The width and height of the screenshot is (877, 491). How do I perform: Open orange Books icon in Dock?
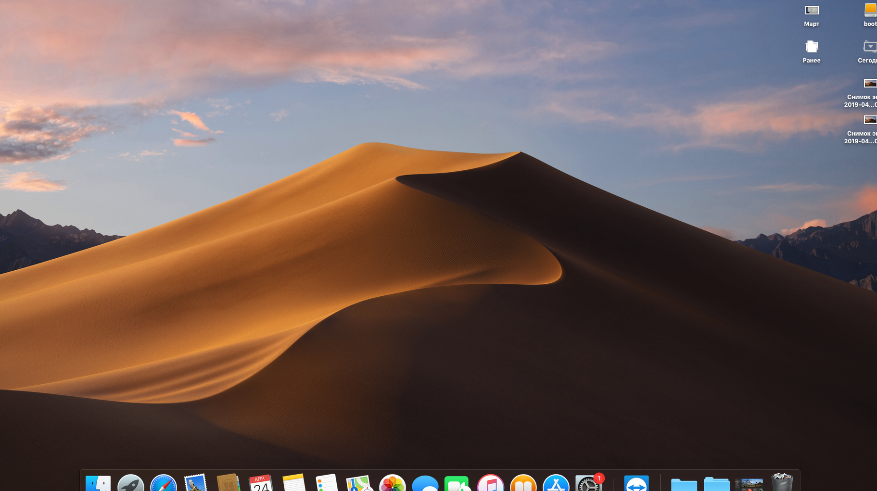(523, 483)
